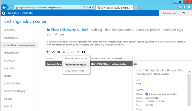192x111 pixels.
Task: Open a new blank browser tab
Action: pyautogui.click(x=136, y=7)
